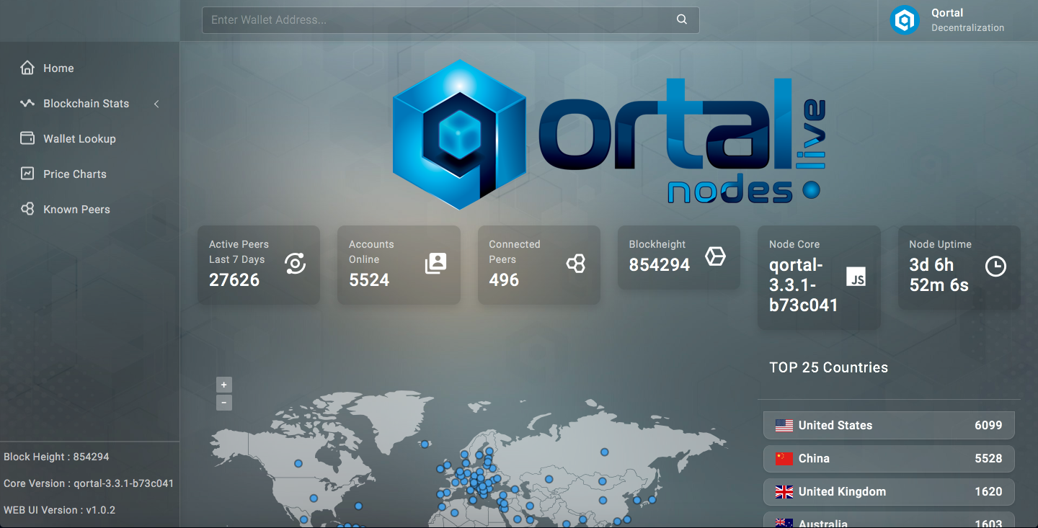Click the search magnifier icon

click(682, 19)
